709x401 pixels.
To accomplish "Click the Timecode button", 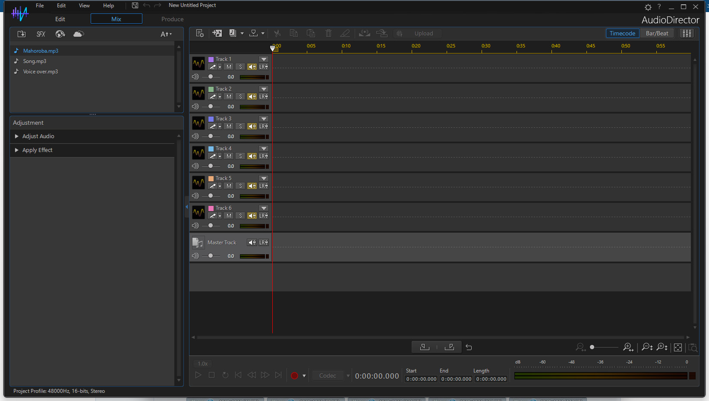I will pyautogui.click(x=622, y=33).
